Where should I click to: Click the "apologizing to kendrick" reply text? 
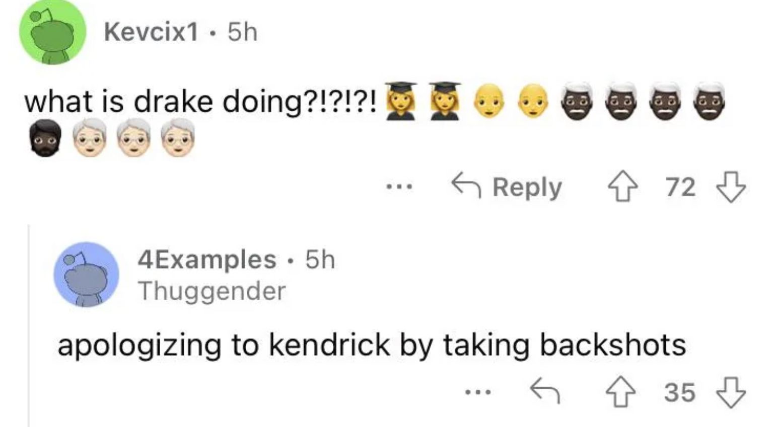click(371, 346)
